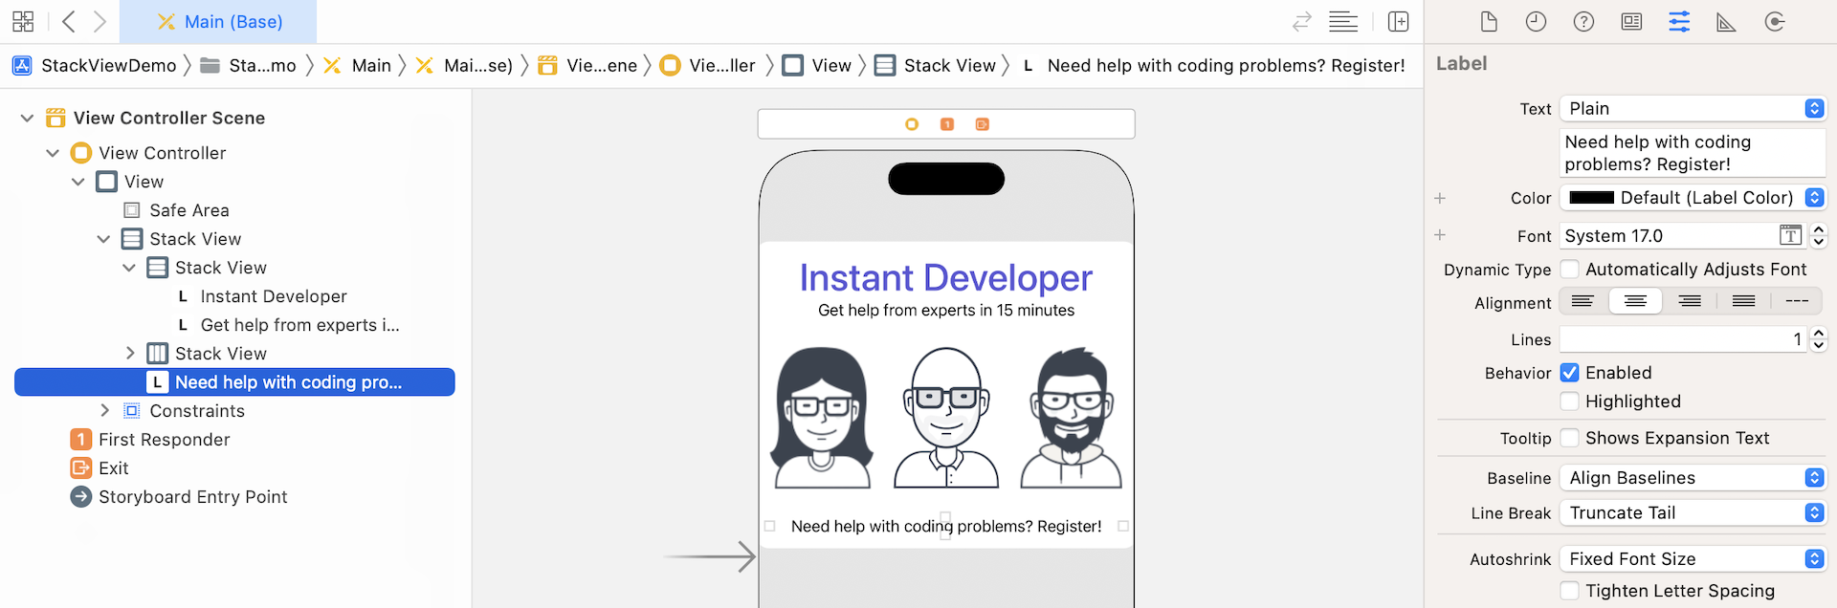The width and height of the screenshot is (1837, 608).
Task: Enable Automatically Adjusts Font checkbox
Action: [1570, 270]
